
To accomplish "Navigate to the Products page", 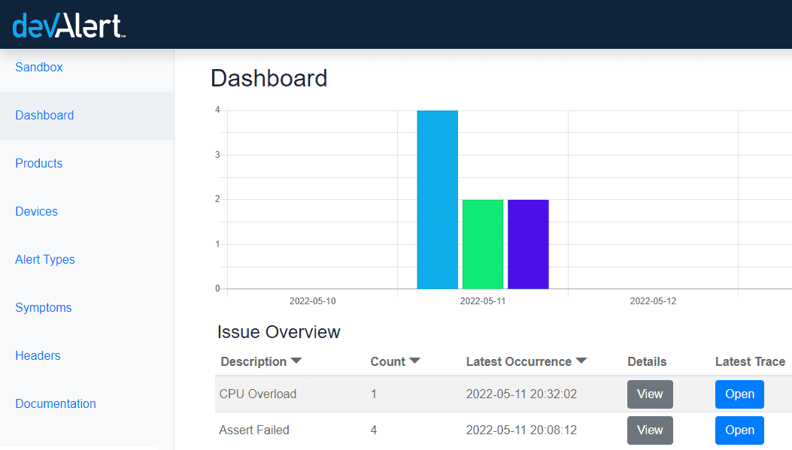I will (38, 163).
